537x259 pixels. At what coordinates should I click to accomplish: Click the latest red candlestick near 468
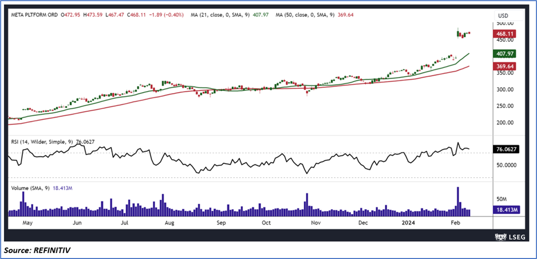click(469, 33)
